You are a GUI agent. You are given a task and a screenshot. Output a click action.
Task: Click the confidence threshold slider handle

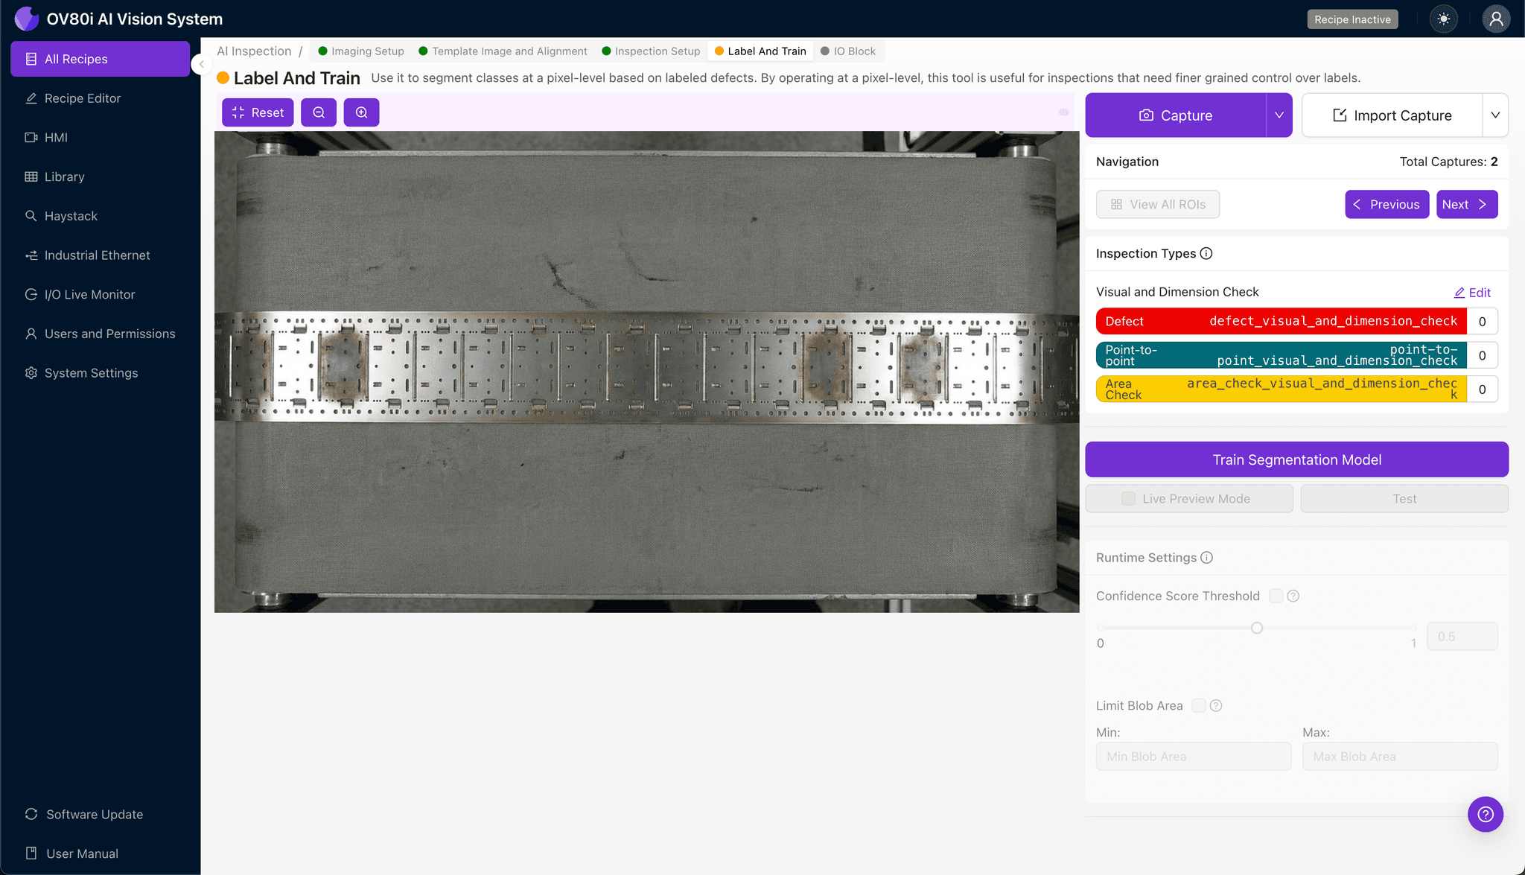(x=1257, y=628)
